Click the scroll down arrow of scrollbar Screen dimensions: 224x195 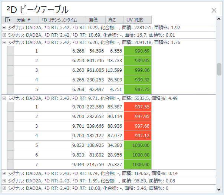point(219,189)
